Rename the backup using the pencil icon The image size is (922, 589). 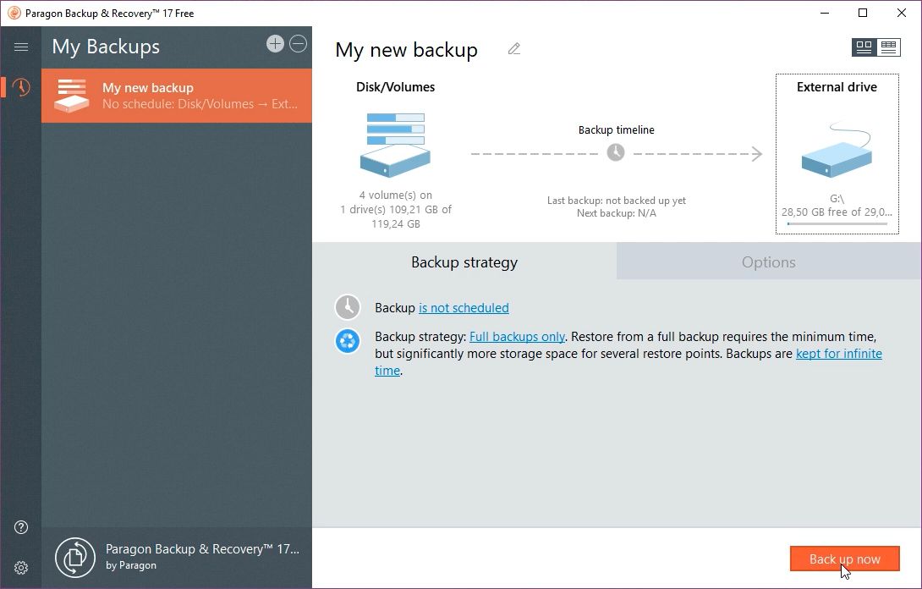point(513,49)
